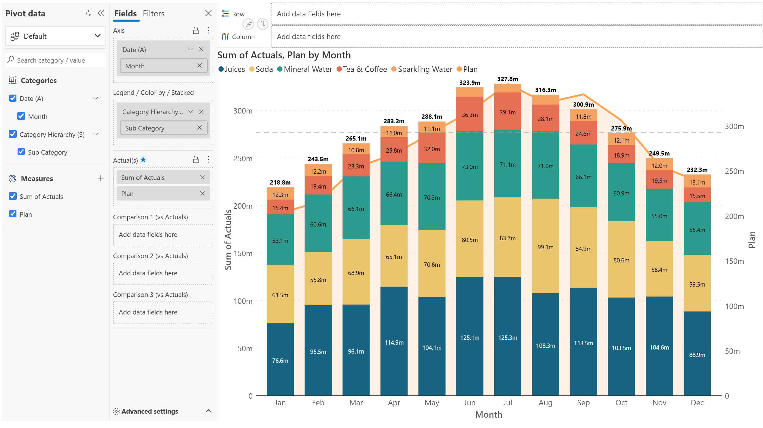Click the Actual(s) lock icon
This screenshot has height=428, width=763.
[196, 160]
